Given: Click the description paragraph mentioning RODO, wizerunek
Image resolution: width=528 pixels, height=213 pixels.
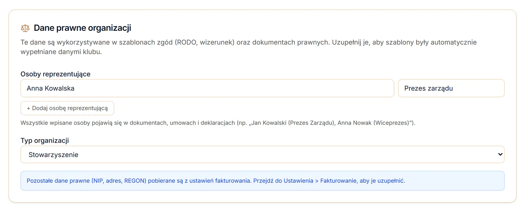Looking at the screenshot, I should (249, 47).
